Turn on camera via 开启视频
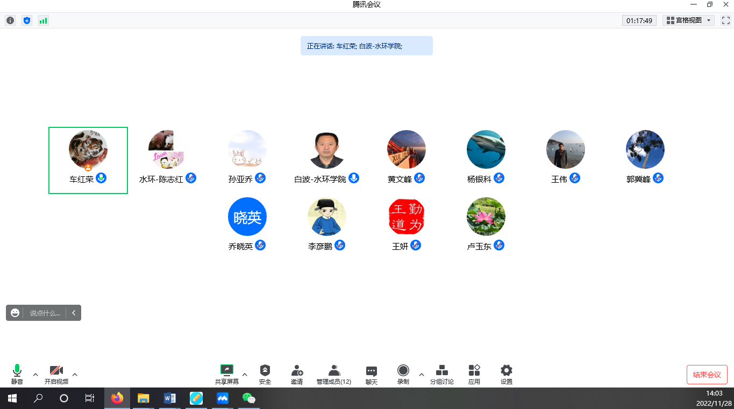The image size is (734, 409). tap(56, 374)
